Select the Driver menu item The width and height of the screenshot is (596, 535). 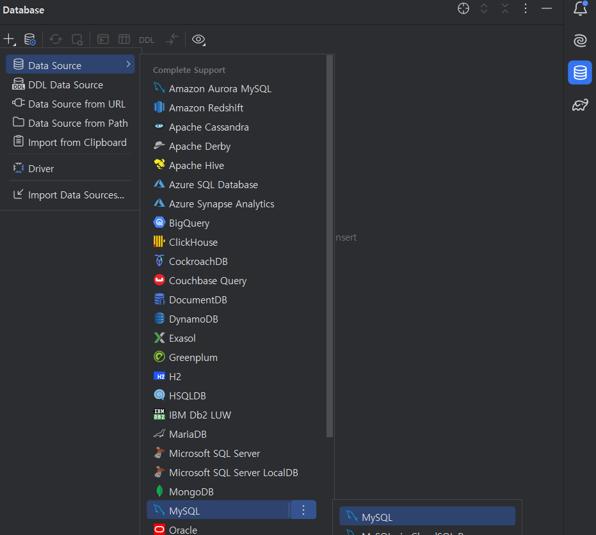(70, 168)
